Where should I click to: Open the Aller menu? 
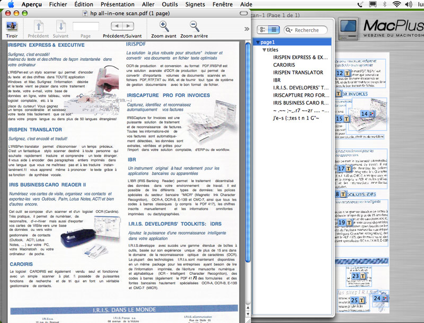pos(148,4)
